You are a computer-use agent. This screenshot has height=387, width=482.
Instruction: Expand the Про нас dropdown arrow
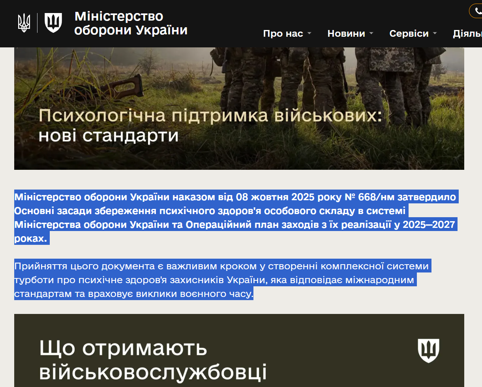[309, 34]
